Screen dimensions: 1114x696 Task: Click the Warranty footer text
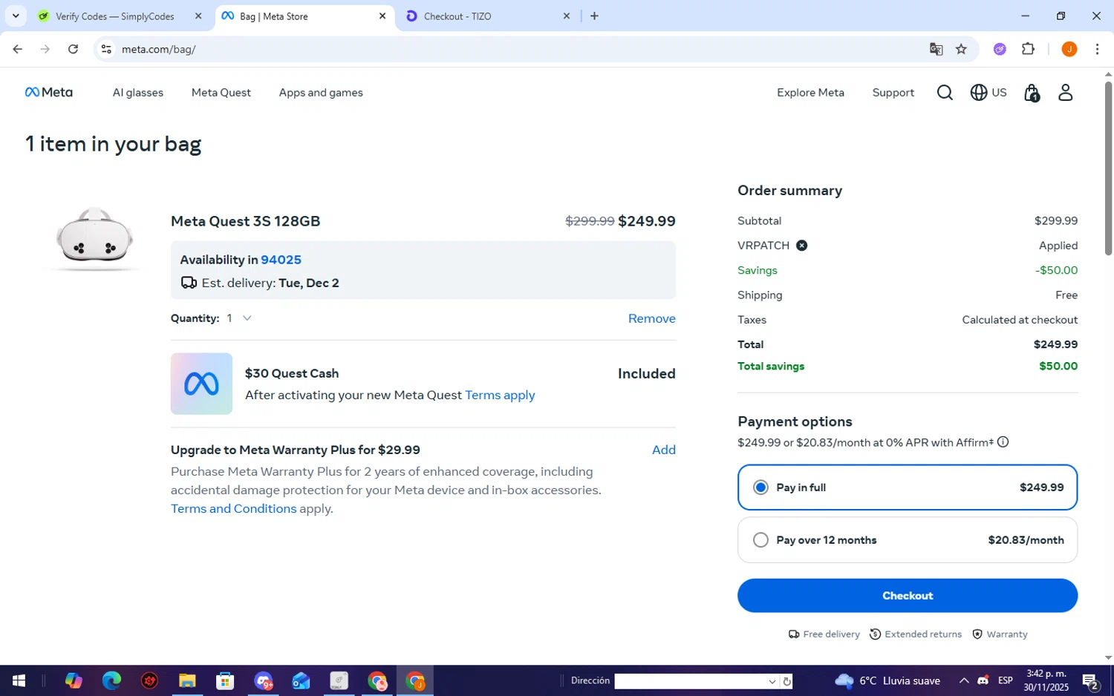1007,634
